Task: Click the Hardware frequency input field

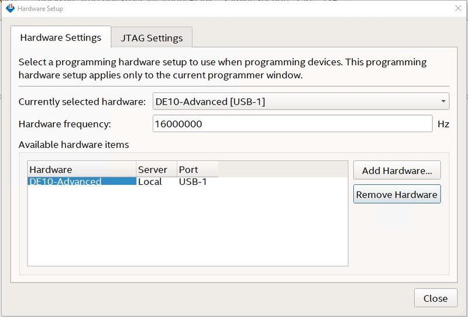Action: click(x=292, y=123)
